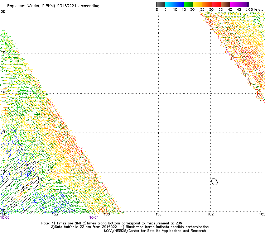Click the orange 25-30 knots color segment
The width and height of the screenshot is (265, 233).
pyautogui.click(x=207, y=4)
